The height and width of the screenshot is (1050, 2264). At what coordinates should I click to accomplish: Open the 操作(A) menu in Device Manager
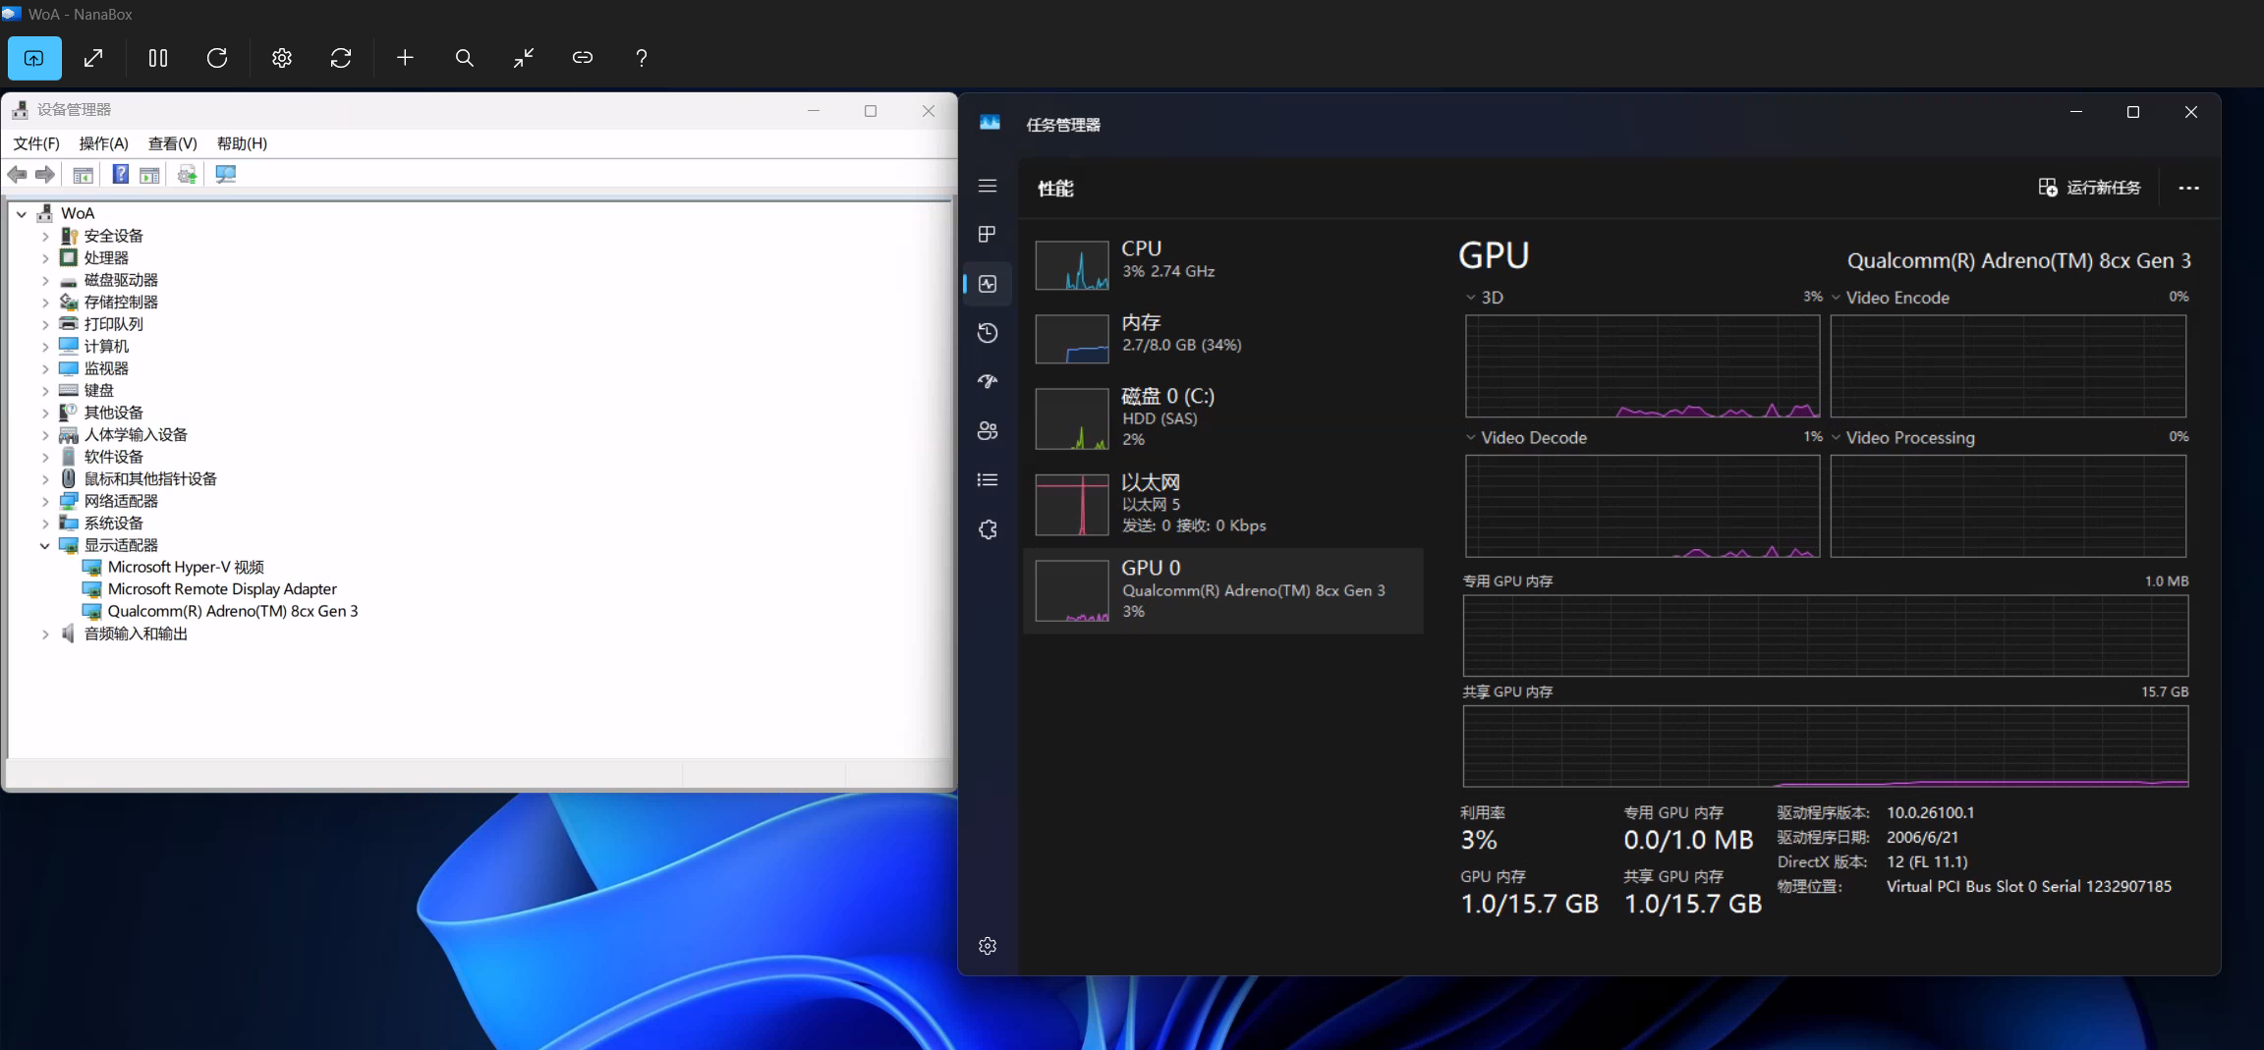[103, 143]
